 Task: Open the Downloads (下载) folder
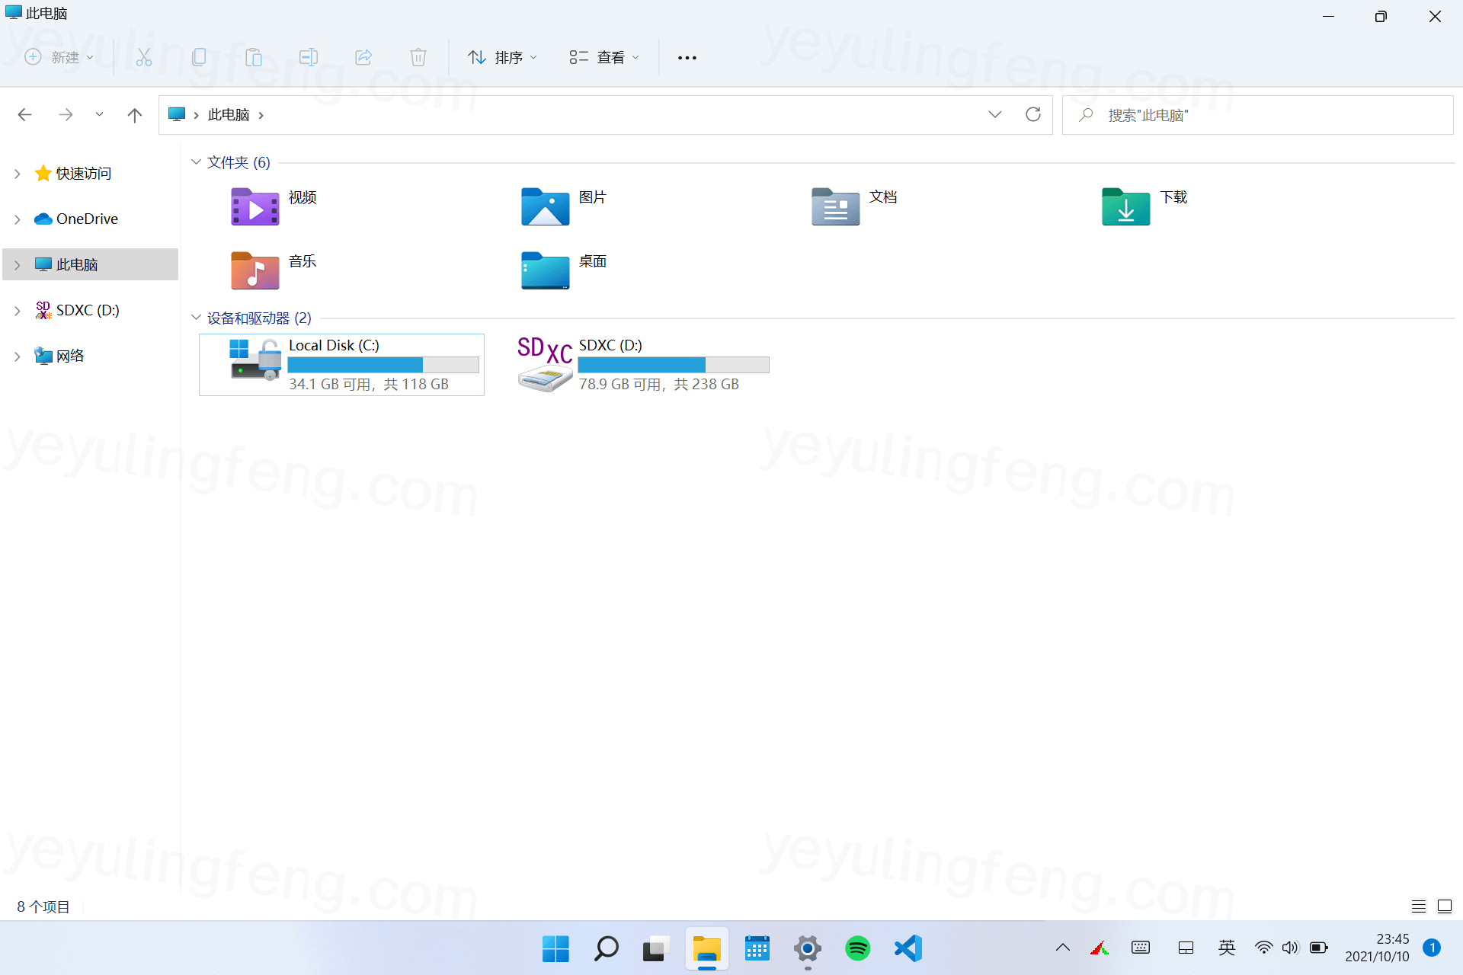[1125, 206]
